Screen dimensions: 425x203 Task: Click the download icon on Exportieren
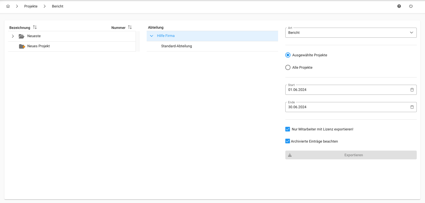click(290, 155)
